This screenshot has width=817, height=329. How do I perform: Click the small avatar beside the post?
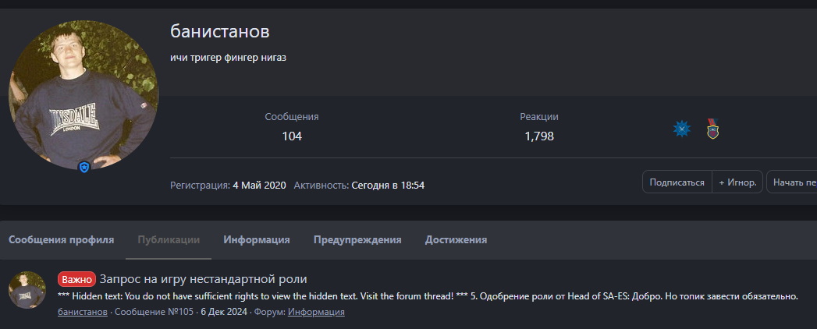(x=27, y=290)
